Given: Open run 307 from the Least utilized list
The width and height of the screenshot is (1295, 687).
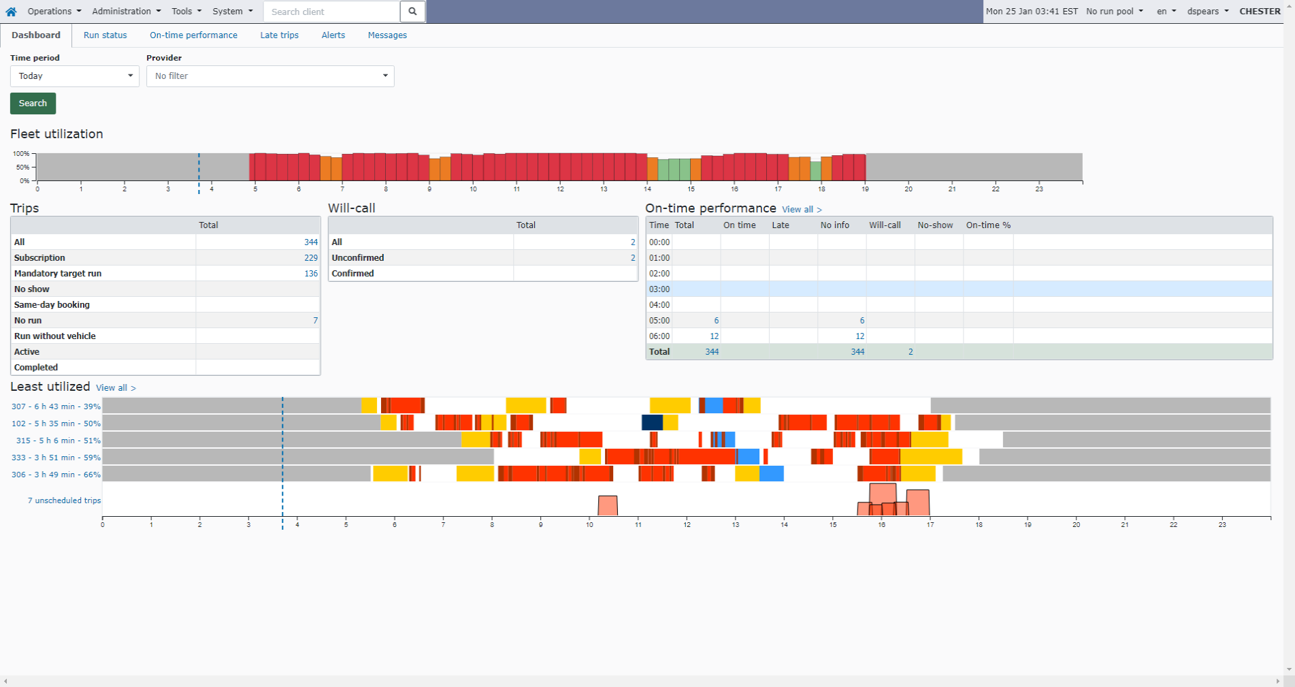Looking at the screenshot, I should pos(55,406).
